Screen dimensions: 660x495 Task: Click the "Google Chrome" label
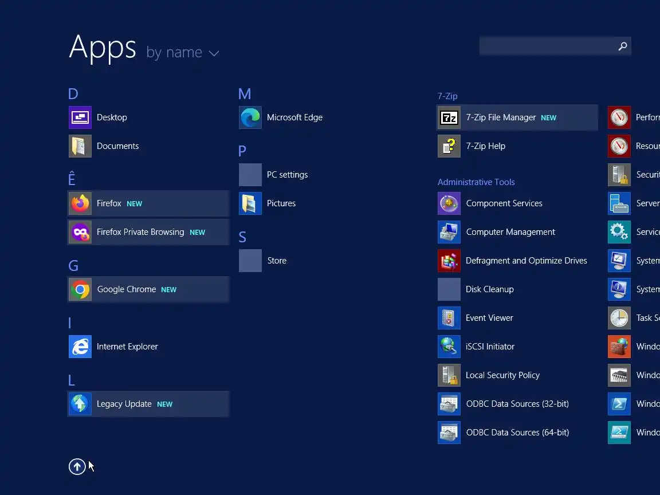126,289
